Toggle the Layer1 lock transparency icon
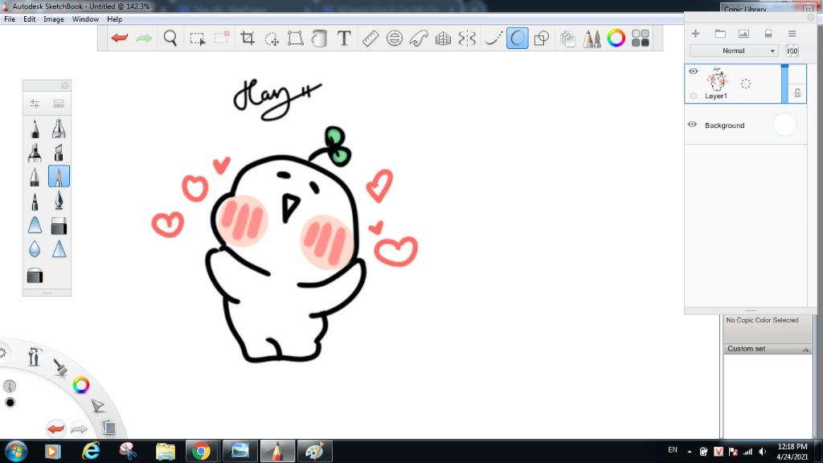Screen dimensions: 823x463 [x=797, y=93]
